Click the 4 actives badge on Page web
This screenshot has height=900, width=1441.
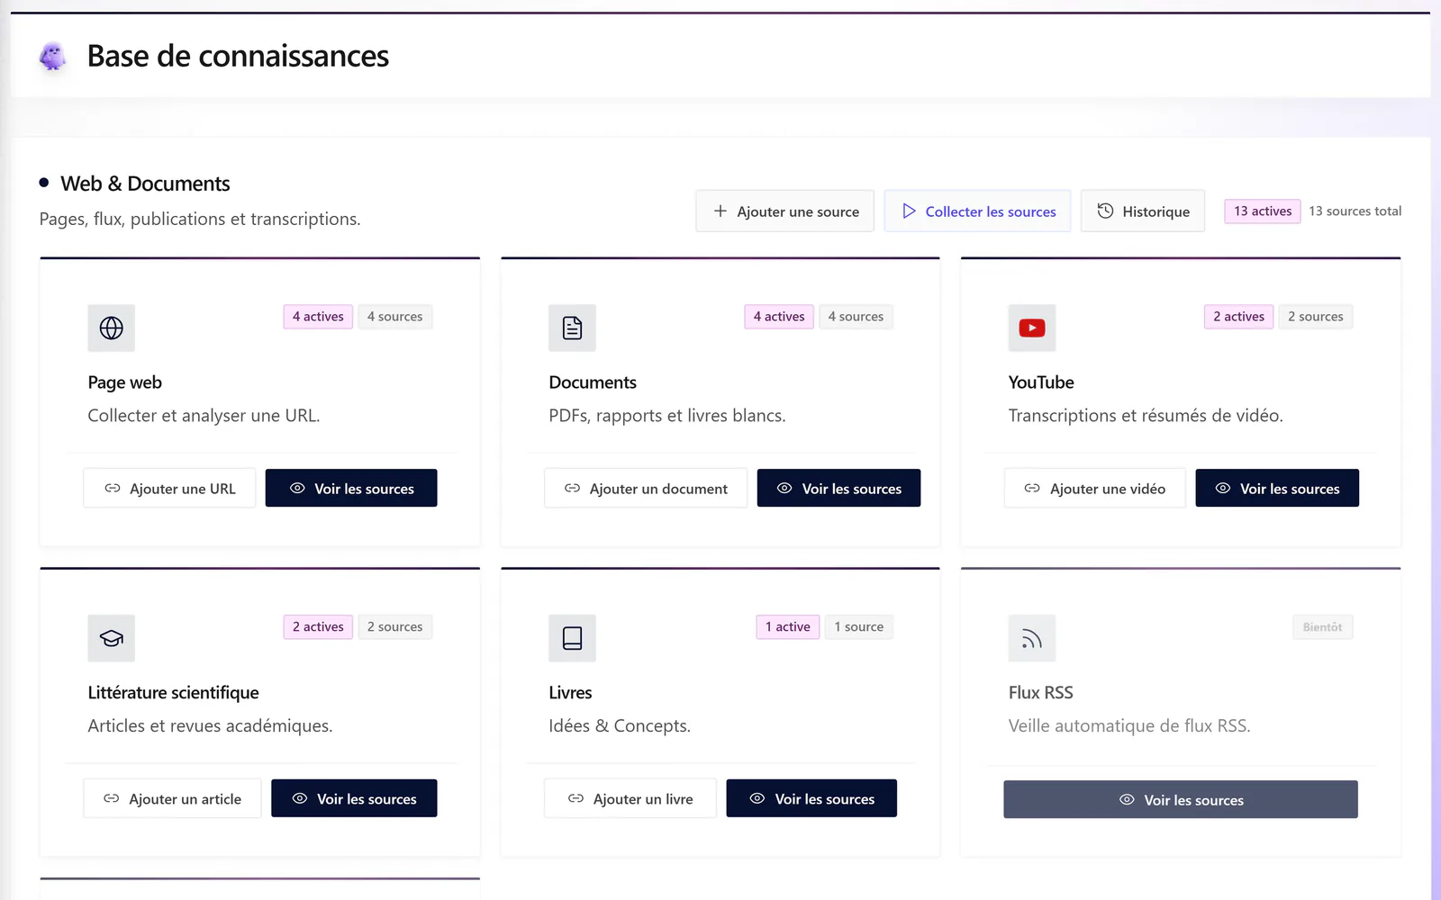318,317
